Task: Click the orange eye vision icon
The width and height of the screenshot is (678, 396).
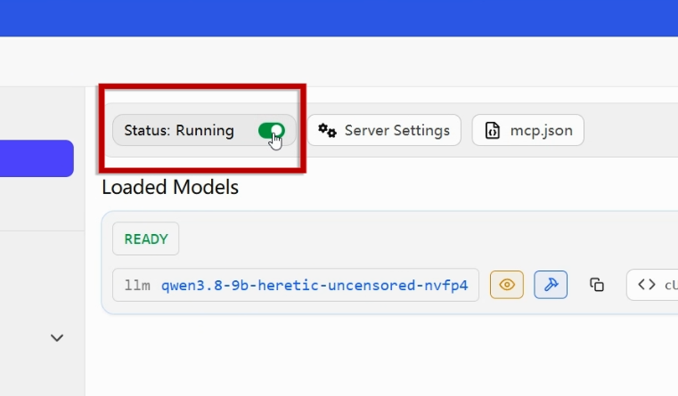Action: click(507, 285)
